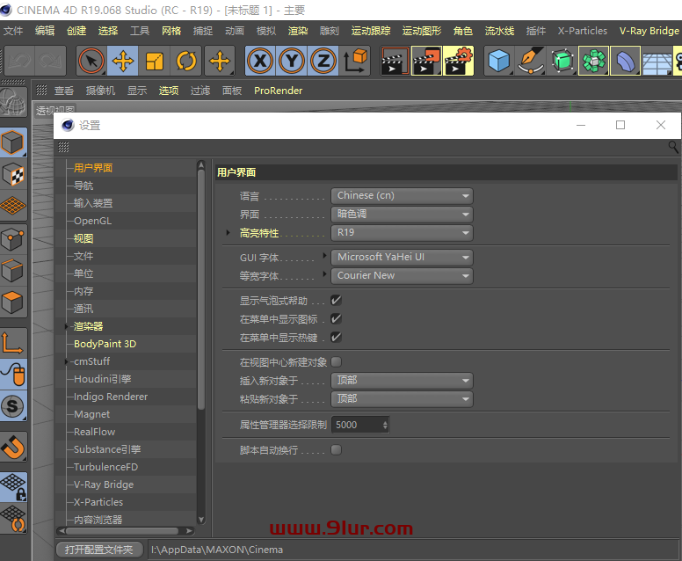Image resolution: width=682 pixels, height=561 pixels.
Task: Toggle Snap magnet icon
Action: [13, 447]
